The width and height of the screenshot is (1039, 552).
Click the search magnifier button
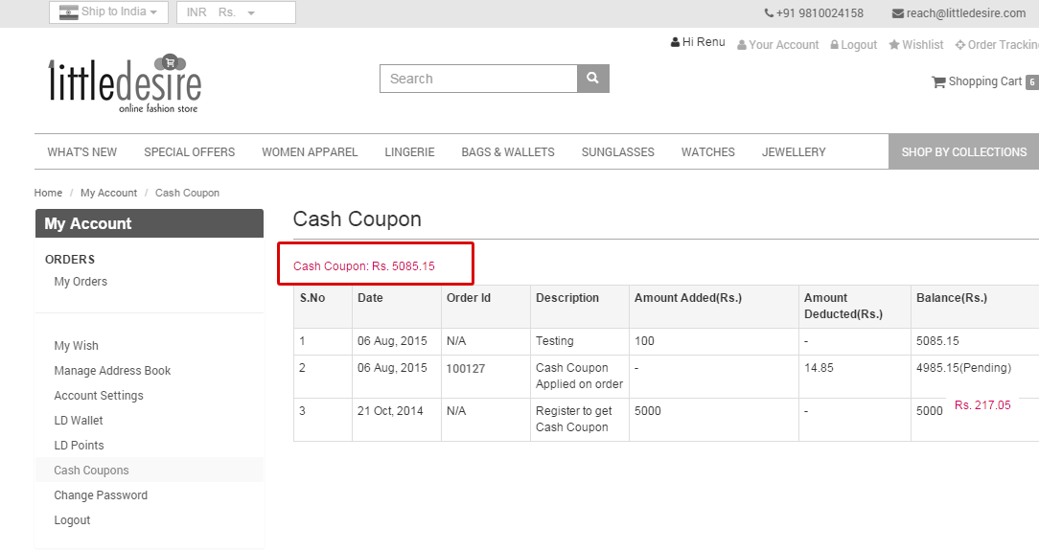click(593, 79)
